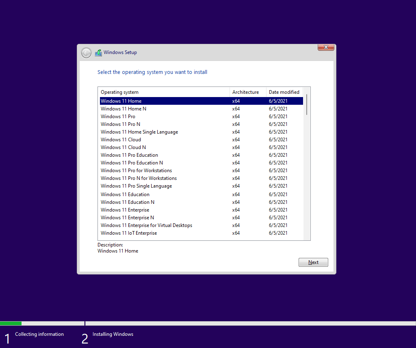Select Windows 11 Home N row
This screenshot has height=348, width=416.
(201, 109)
